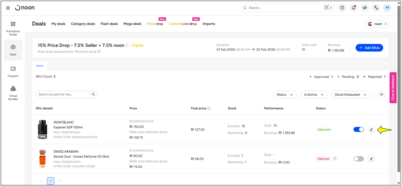Open the Stock Exhausted filter dropdown

pos(350,95)
